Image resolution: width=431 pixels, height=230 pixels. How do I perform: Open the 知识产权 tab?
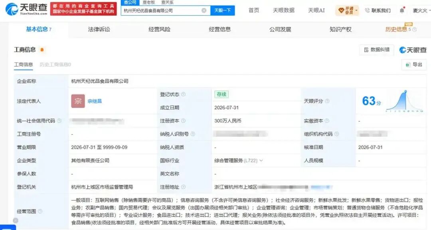coord(340,29)
